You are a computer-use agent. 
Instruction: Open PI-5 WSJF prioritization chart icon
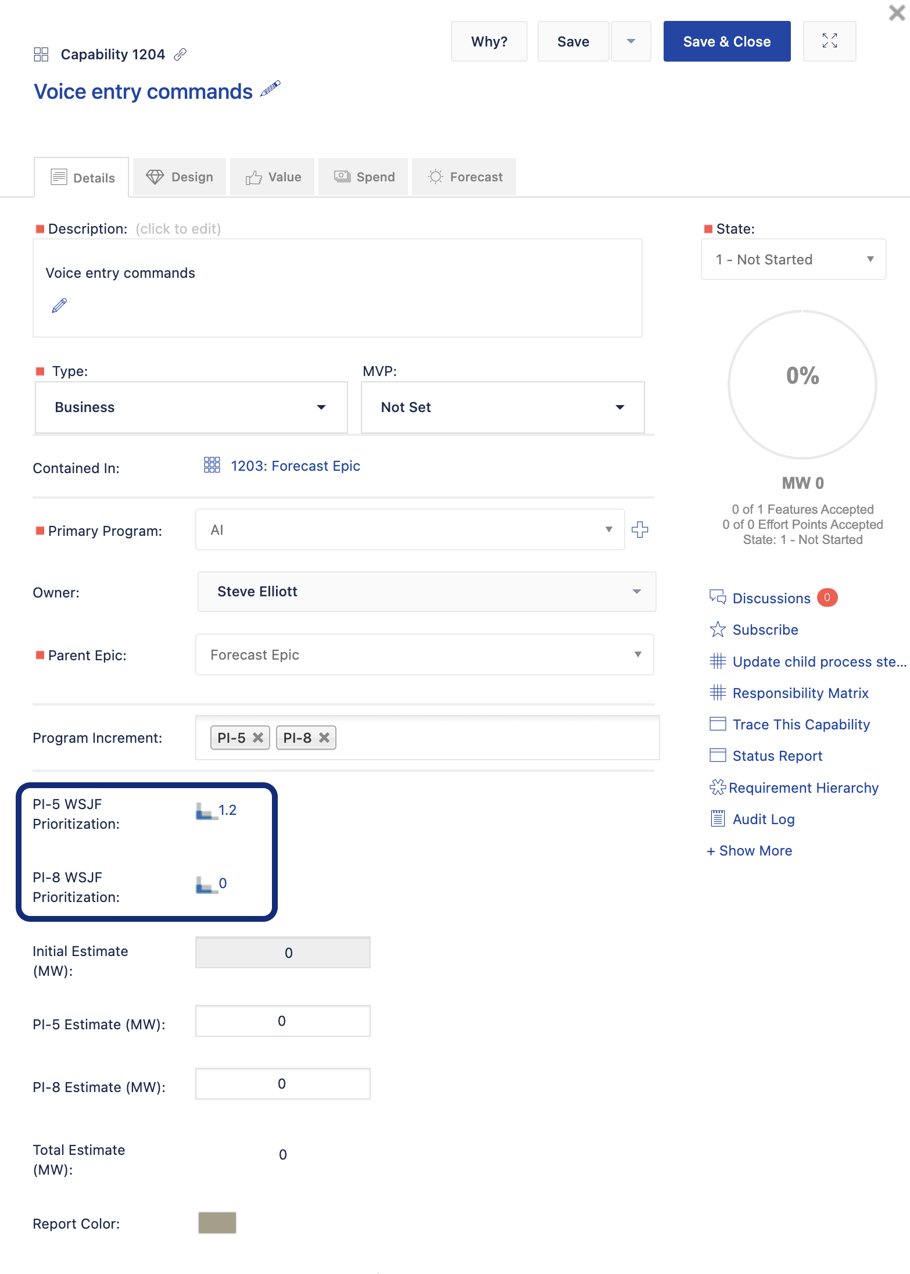[x=206, y=811]
